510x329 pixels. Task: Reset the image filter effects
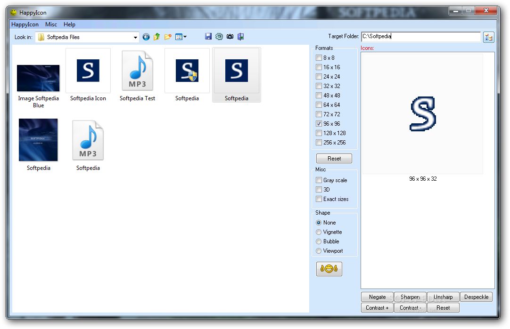443,307
